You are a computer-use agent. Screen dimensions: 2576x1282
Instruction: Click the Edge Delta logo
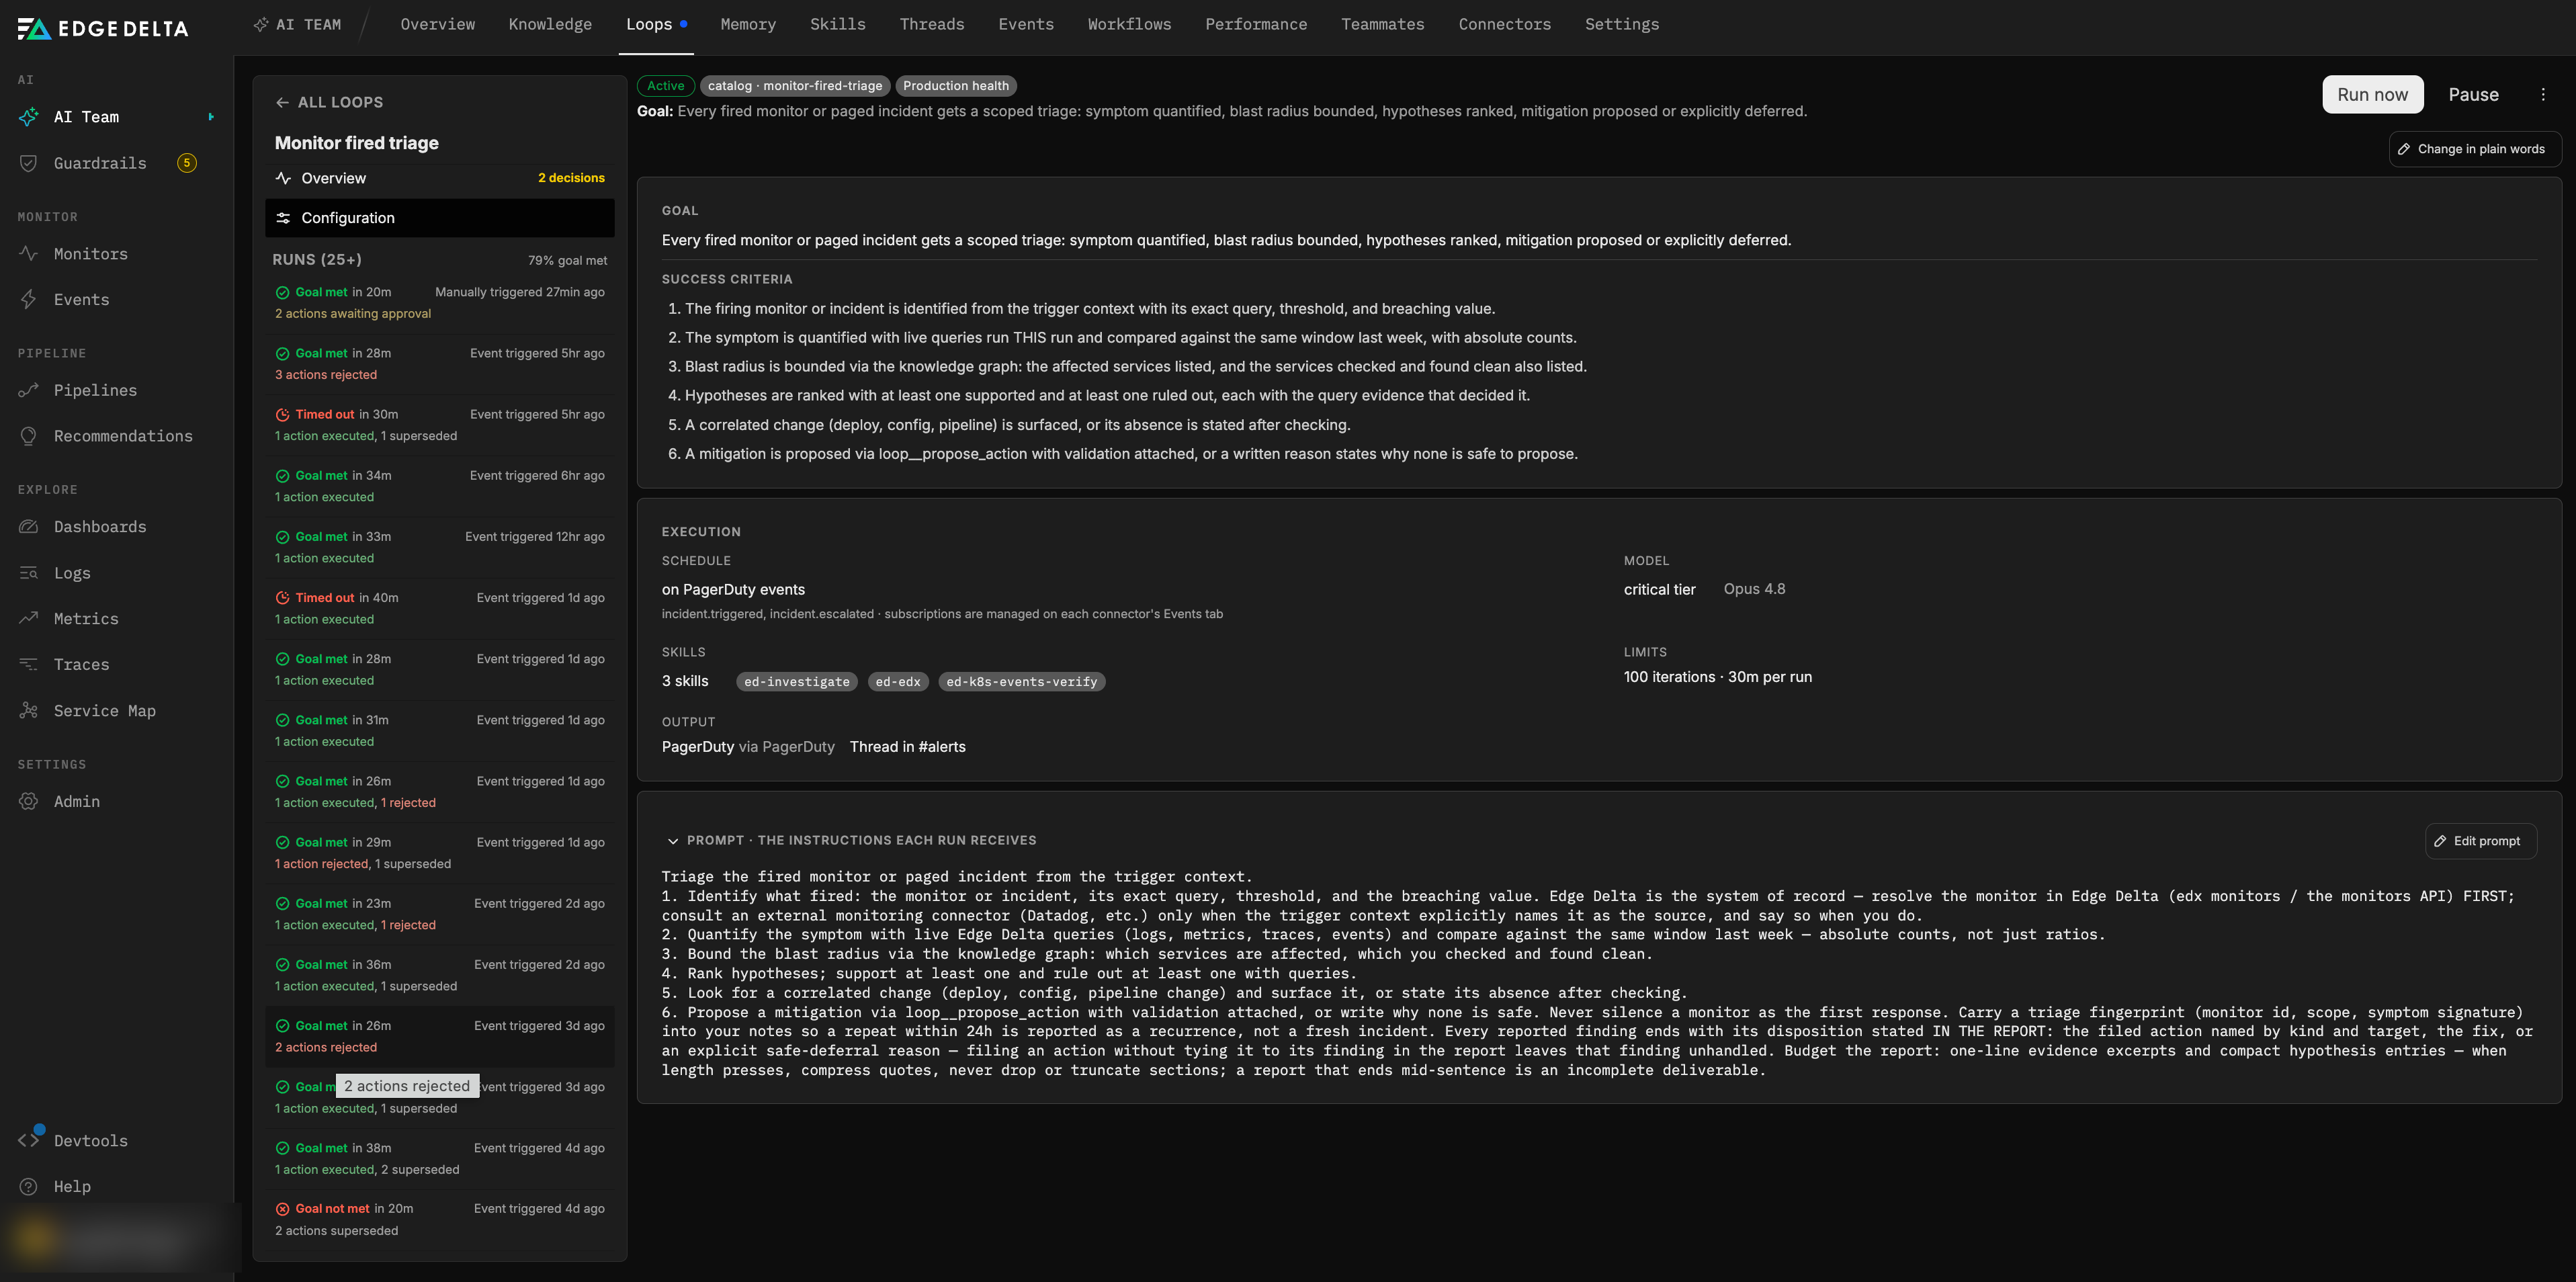(x=103, y=28)
